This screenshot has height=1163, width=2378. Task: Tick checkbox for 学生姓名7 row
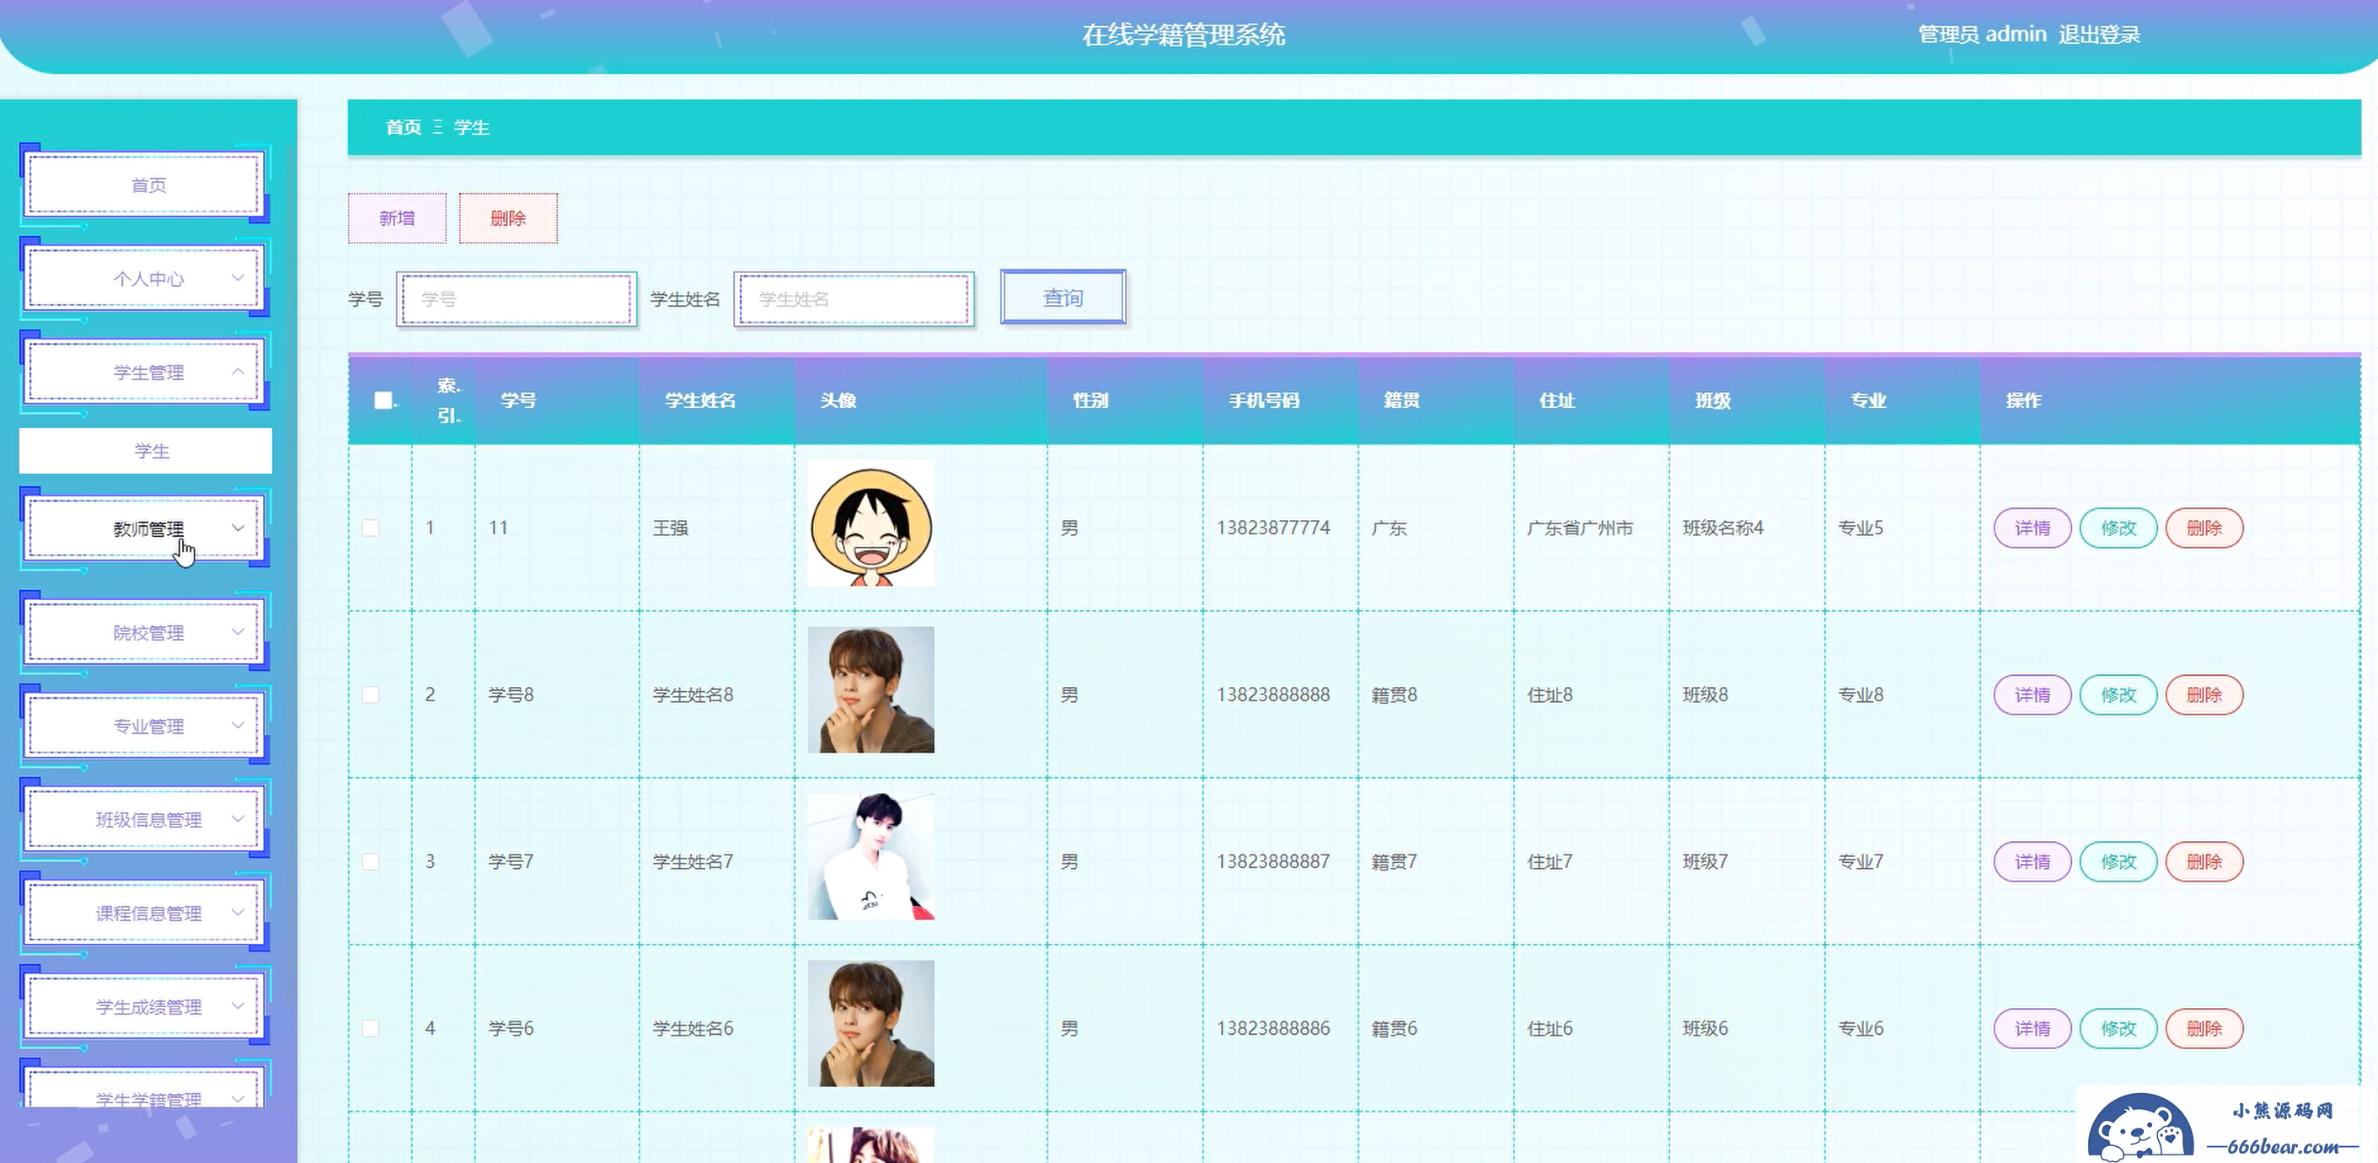(371, 861)
